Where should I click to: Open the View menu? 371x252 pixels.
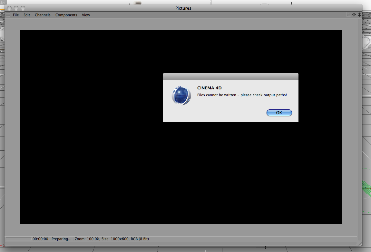(x=86, y=15)
